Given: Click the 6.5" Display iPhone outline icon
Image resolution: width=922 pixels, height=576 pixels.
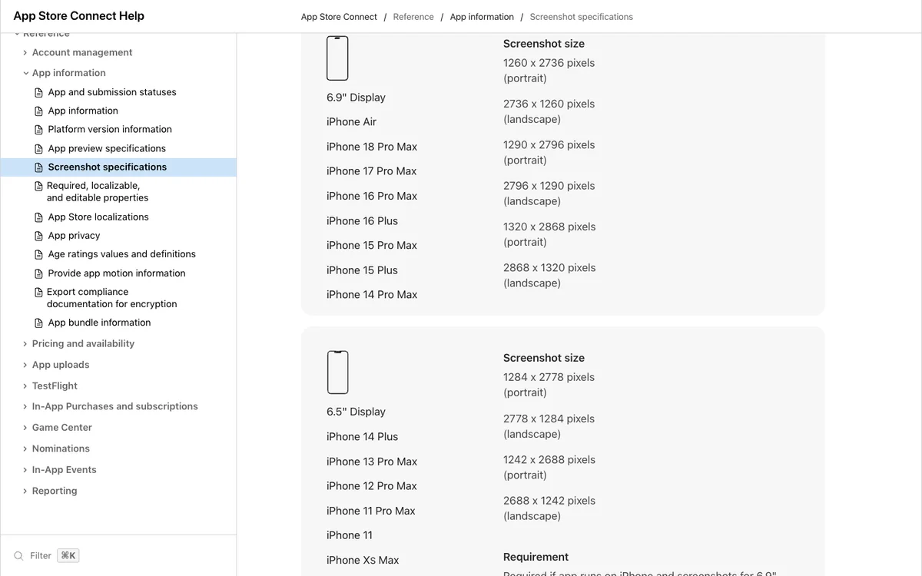Looking at the screenshot, I should (x=337, y=372).
